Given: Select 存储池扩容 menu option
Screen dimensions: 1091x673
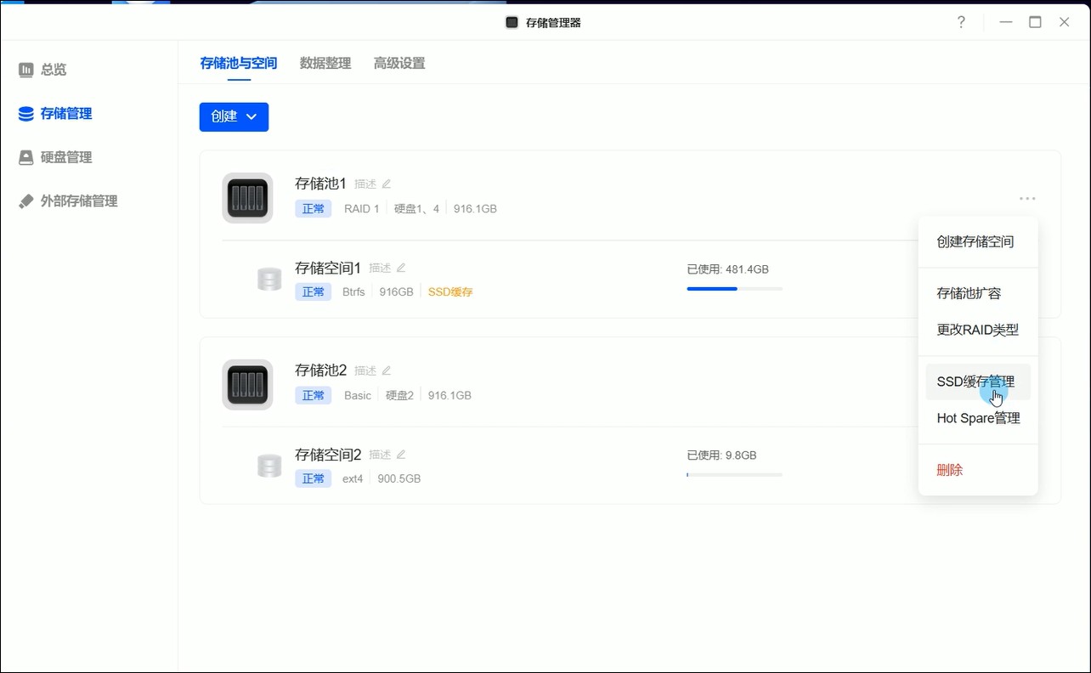Looking at the screenshot, I should 969,293.
